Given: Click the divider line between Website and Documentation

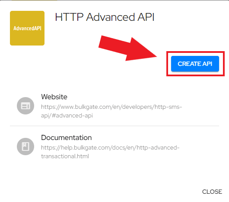Looking at the screenshot, I should (x=114, y=126).
